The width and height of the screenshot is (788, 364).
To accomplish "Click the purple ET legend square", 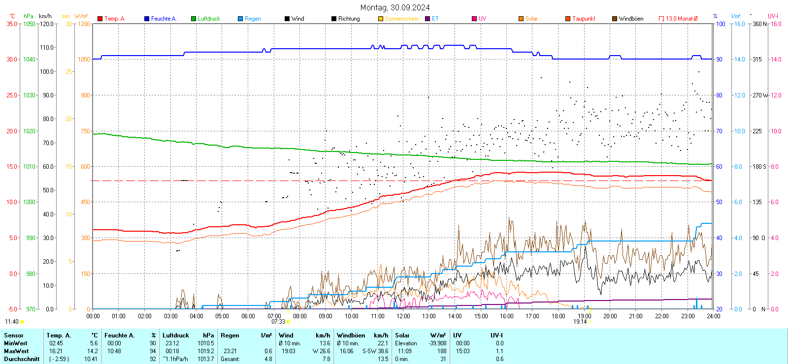I will click(427, 19).
